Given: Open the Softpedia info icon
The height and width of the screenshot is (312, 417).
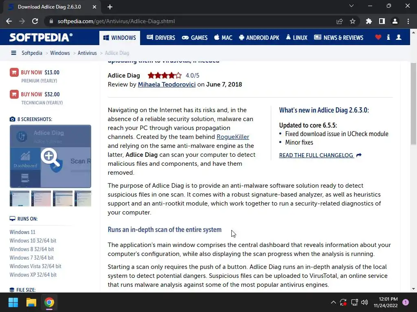Looking at the screenshot, I should [x=388, y=37].
